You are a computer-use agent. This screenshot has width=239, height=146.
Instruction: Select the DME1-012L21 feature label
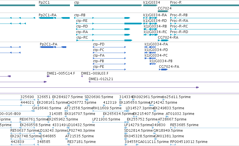[x=101, y=79]
